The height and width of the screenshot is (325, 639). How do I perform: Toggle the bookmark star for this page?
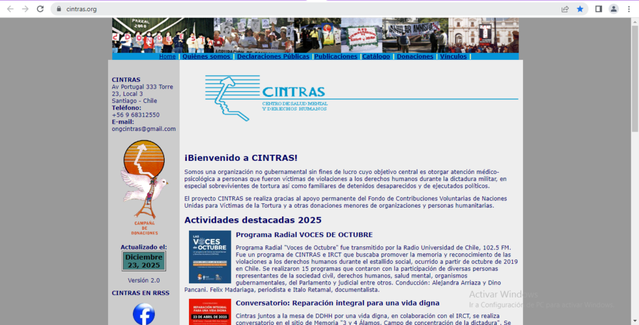(580, 9)
